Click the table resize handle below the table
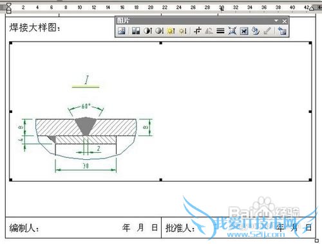Image resolution: width=322 pixels, height=244 pixels. (x=316, y=241)
